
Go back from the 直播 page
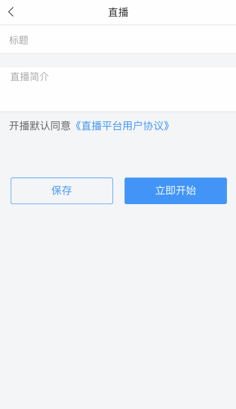coord(11,12)
